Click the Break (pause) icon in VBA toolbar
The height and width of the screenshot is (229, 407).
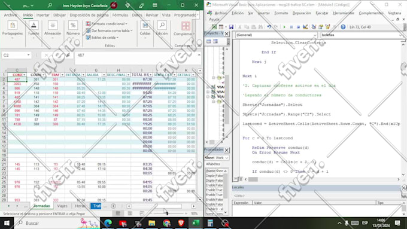pos(291,27)
